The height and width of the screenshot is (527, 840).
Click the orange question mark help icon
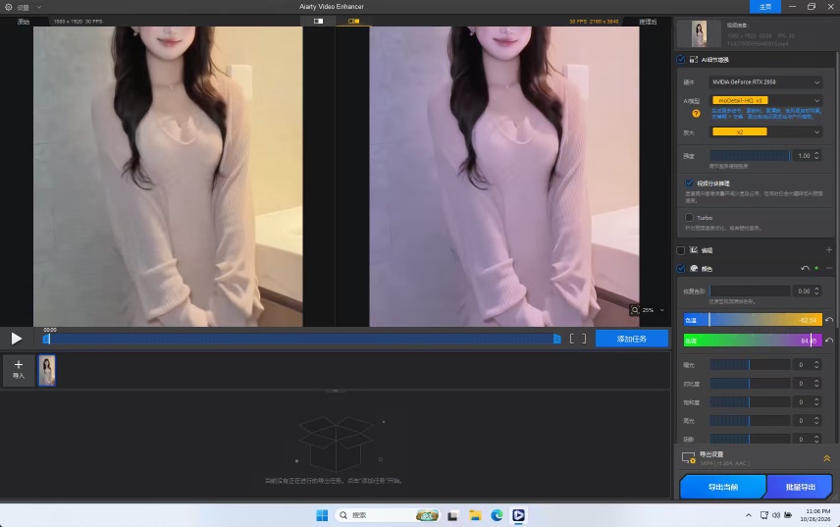pos(696,113)
